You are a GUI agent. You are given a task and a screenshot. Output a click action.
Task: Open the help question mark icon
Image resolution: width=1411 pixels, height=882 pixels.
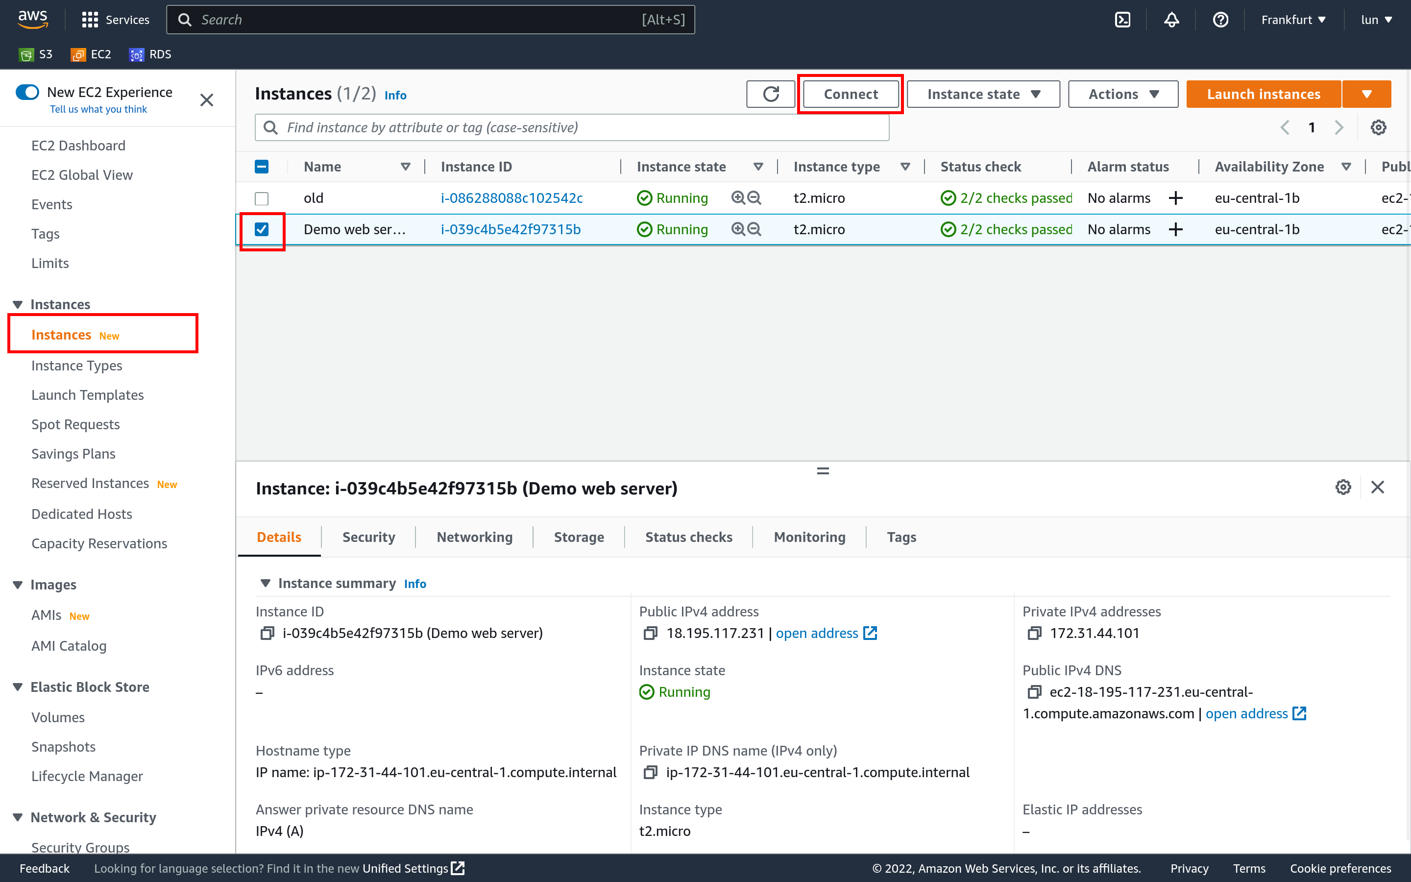pyautogui.click(x=1220, y=20)
